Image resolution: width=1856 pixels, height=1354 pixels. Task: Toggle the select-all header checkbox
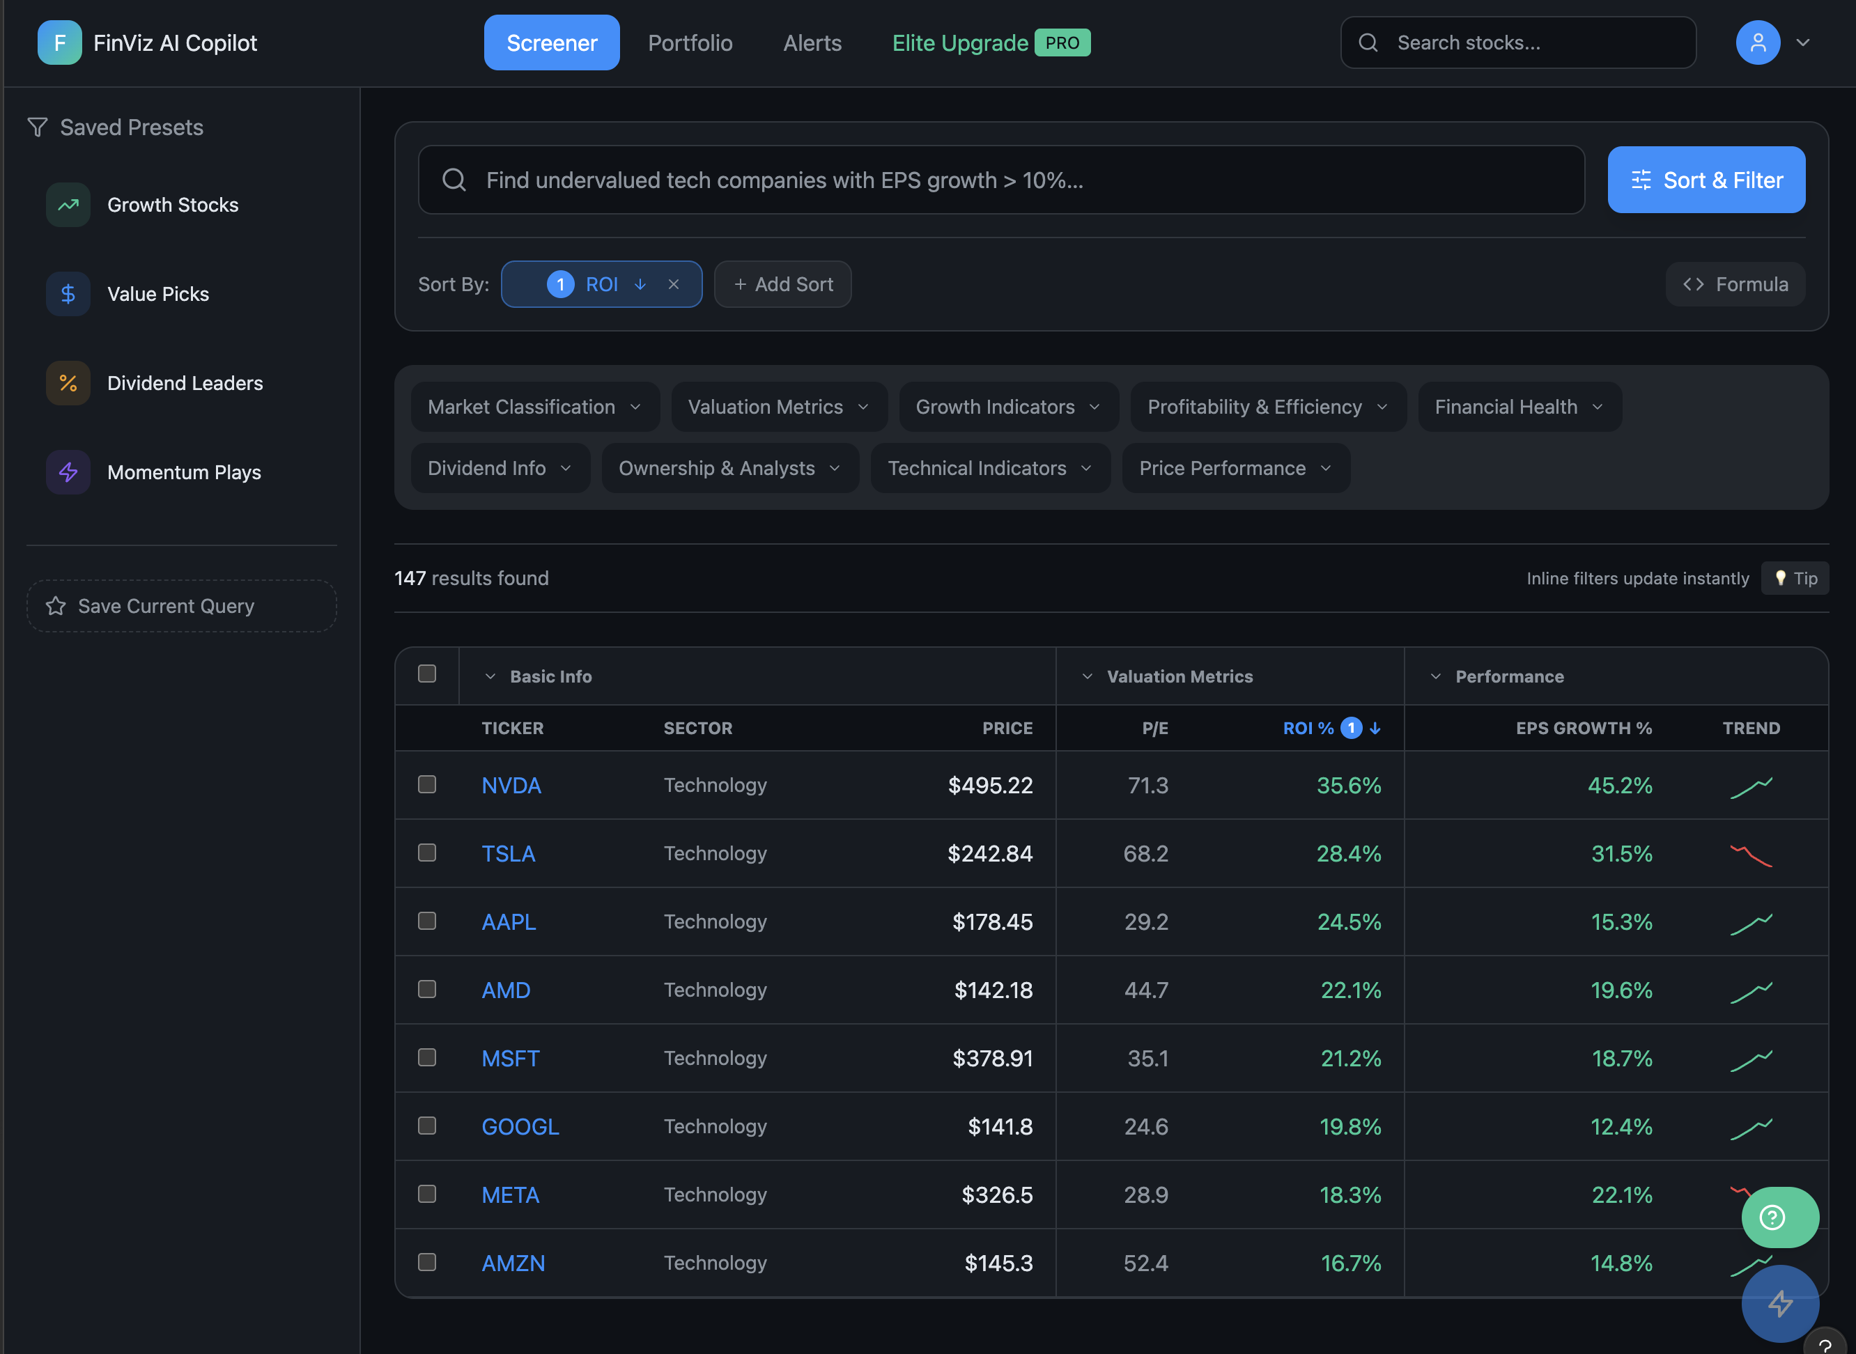click(x=426, y=674)
